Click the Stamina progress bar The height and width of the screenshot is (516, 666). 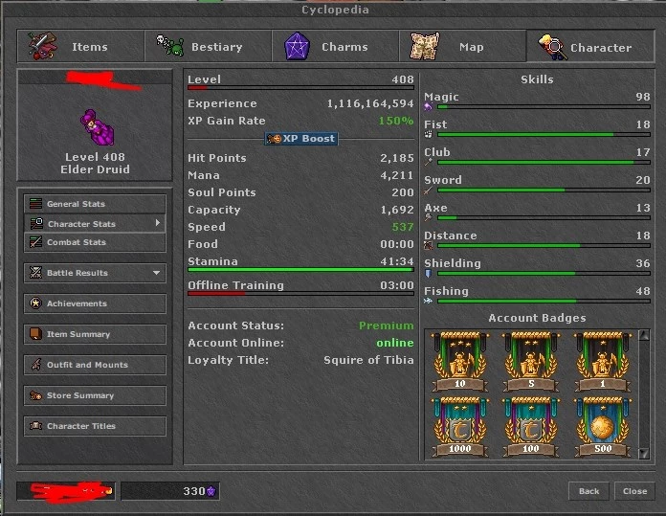click(x=300, y=269)
